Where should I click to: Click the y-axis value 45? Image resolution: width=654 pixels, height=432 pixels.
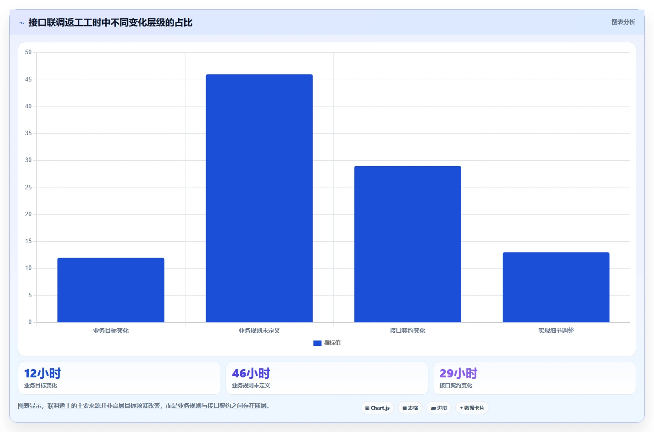pos(28,80)
